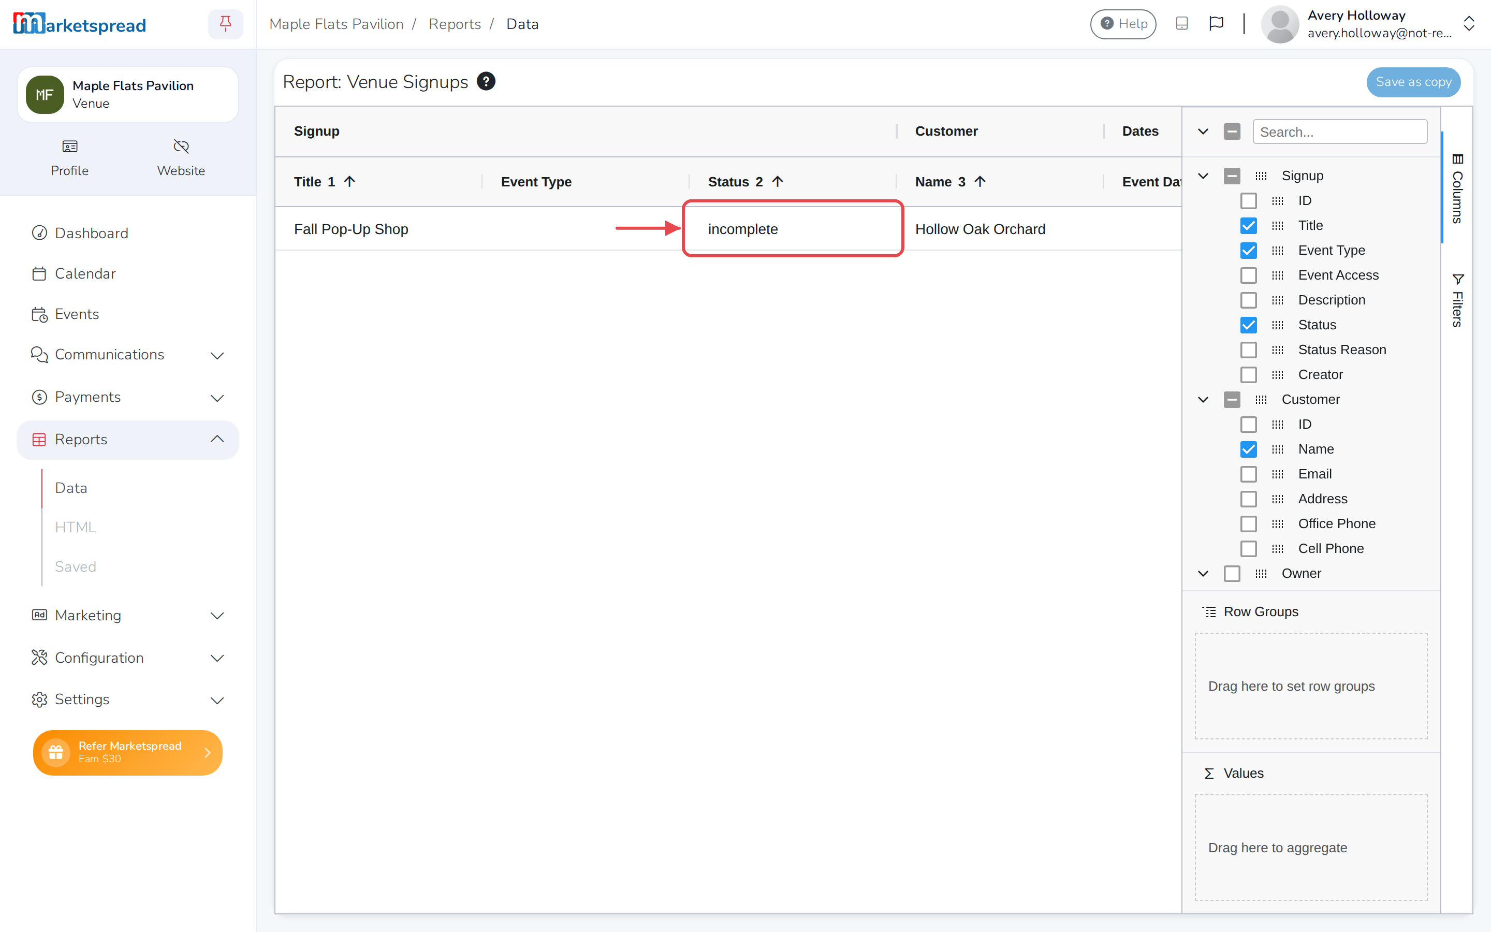The height and width of the screenshot is (932, 1491).
Task: Collapse the Customer column group
Action: coord(1203,399)
